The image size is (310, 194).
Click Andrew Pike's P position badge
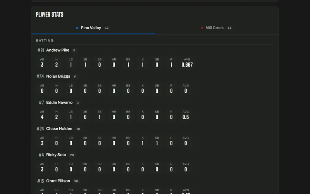tap(74, 50)
